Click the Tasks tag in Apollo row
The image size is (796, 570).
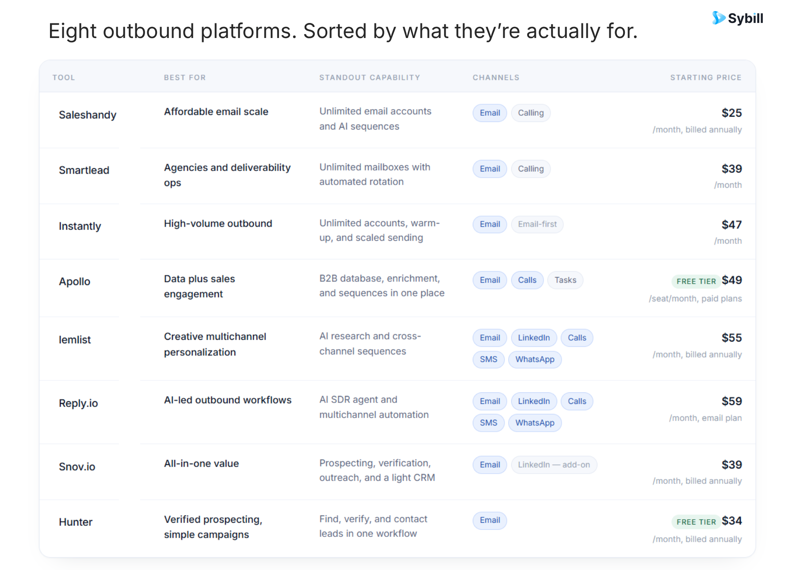pos(565,280)
